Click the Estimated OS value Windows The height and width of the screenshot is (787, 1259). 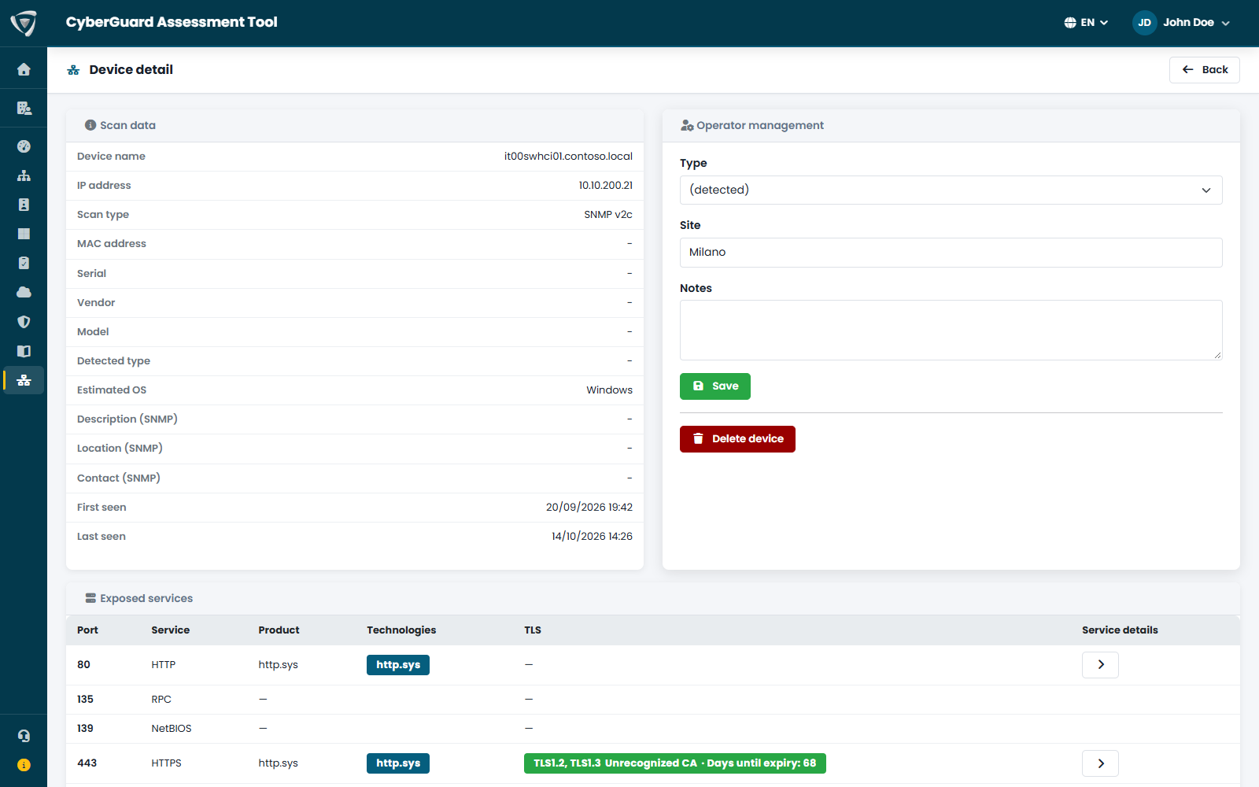(609, 390)
